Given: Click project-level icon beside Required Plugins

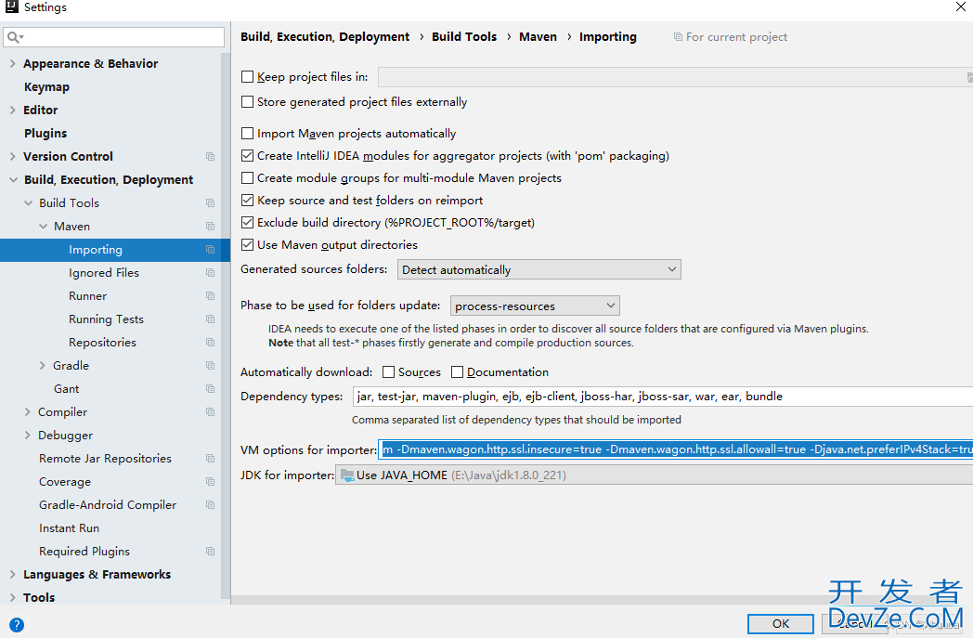Looking at the screenshot, I should (211, 551).
